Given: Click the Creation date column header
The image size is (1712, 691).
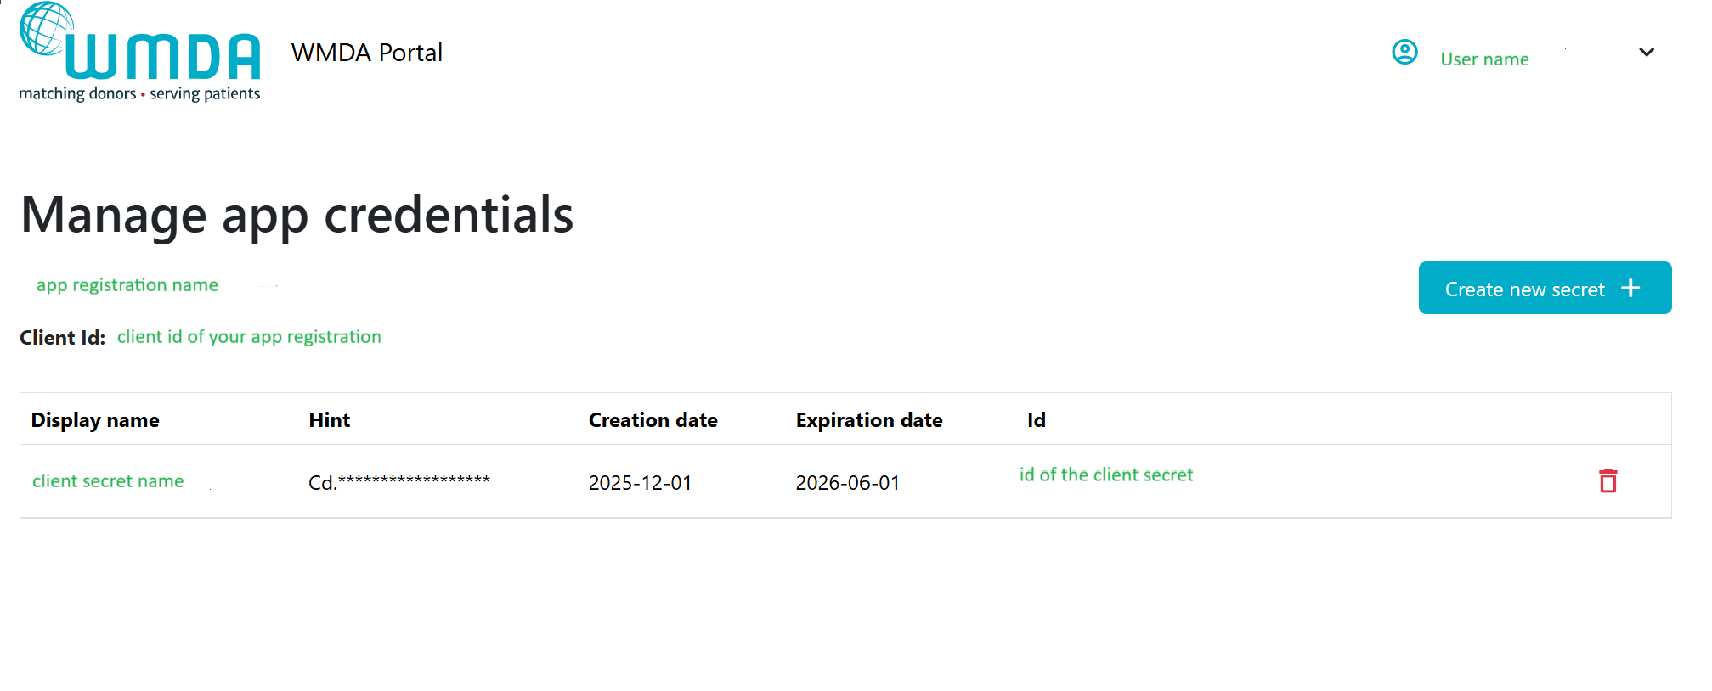Looking at the screenshot, I should click(653, 420).
